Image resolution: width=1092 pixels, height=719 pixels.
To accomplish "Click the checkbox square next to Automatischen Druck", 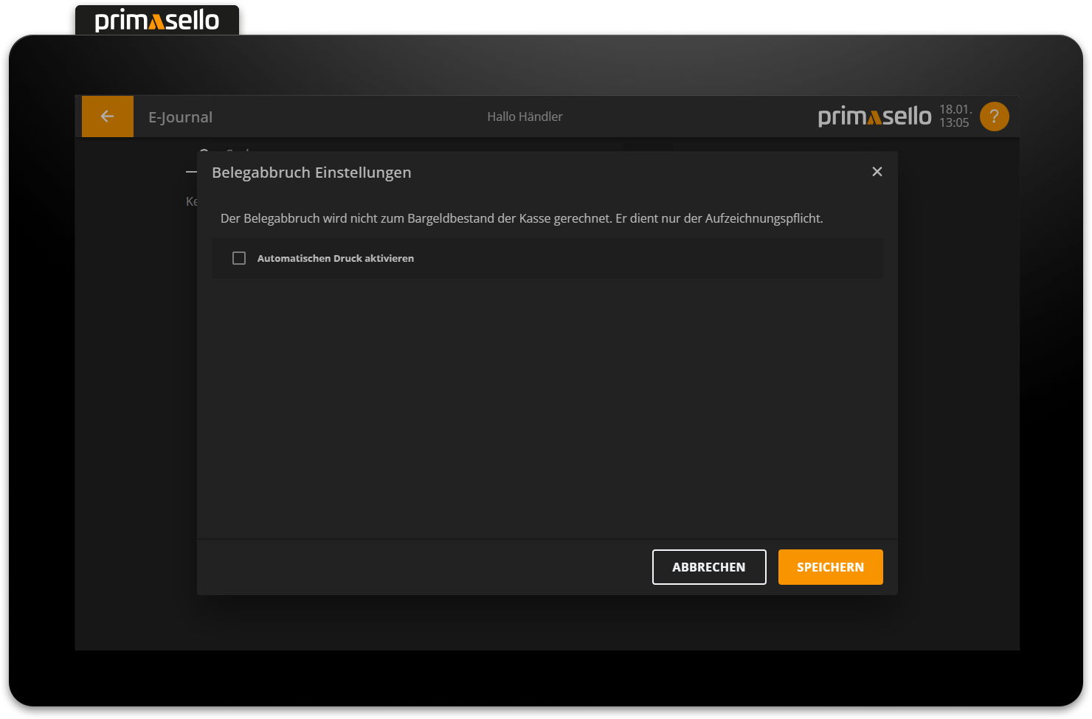I will 238,257.
